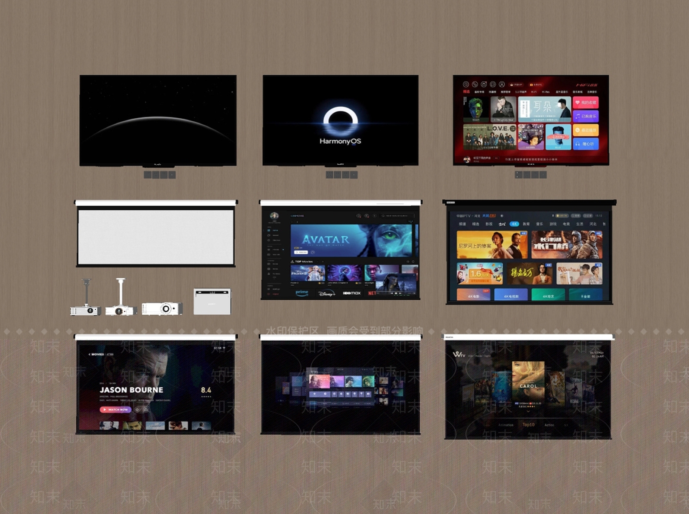Select the 4K tab in the IPTV screen
The height and width of the screenshot is (514, 689).
click(514, 224)
